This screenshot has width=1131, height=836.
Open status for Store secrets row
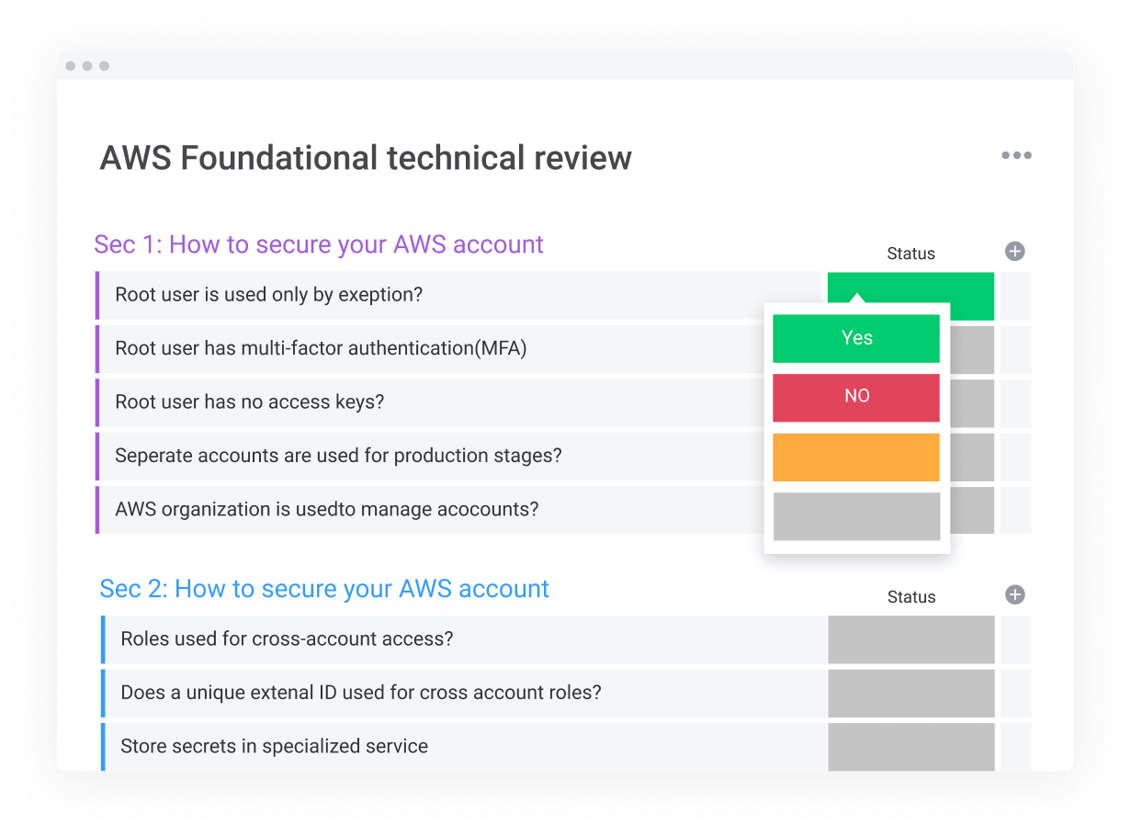click(910, 746)
